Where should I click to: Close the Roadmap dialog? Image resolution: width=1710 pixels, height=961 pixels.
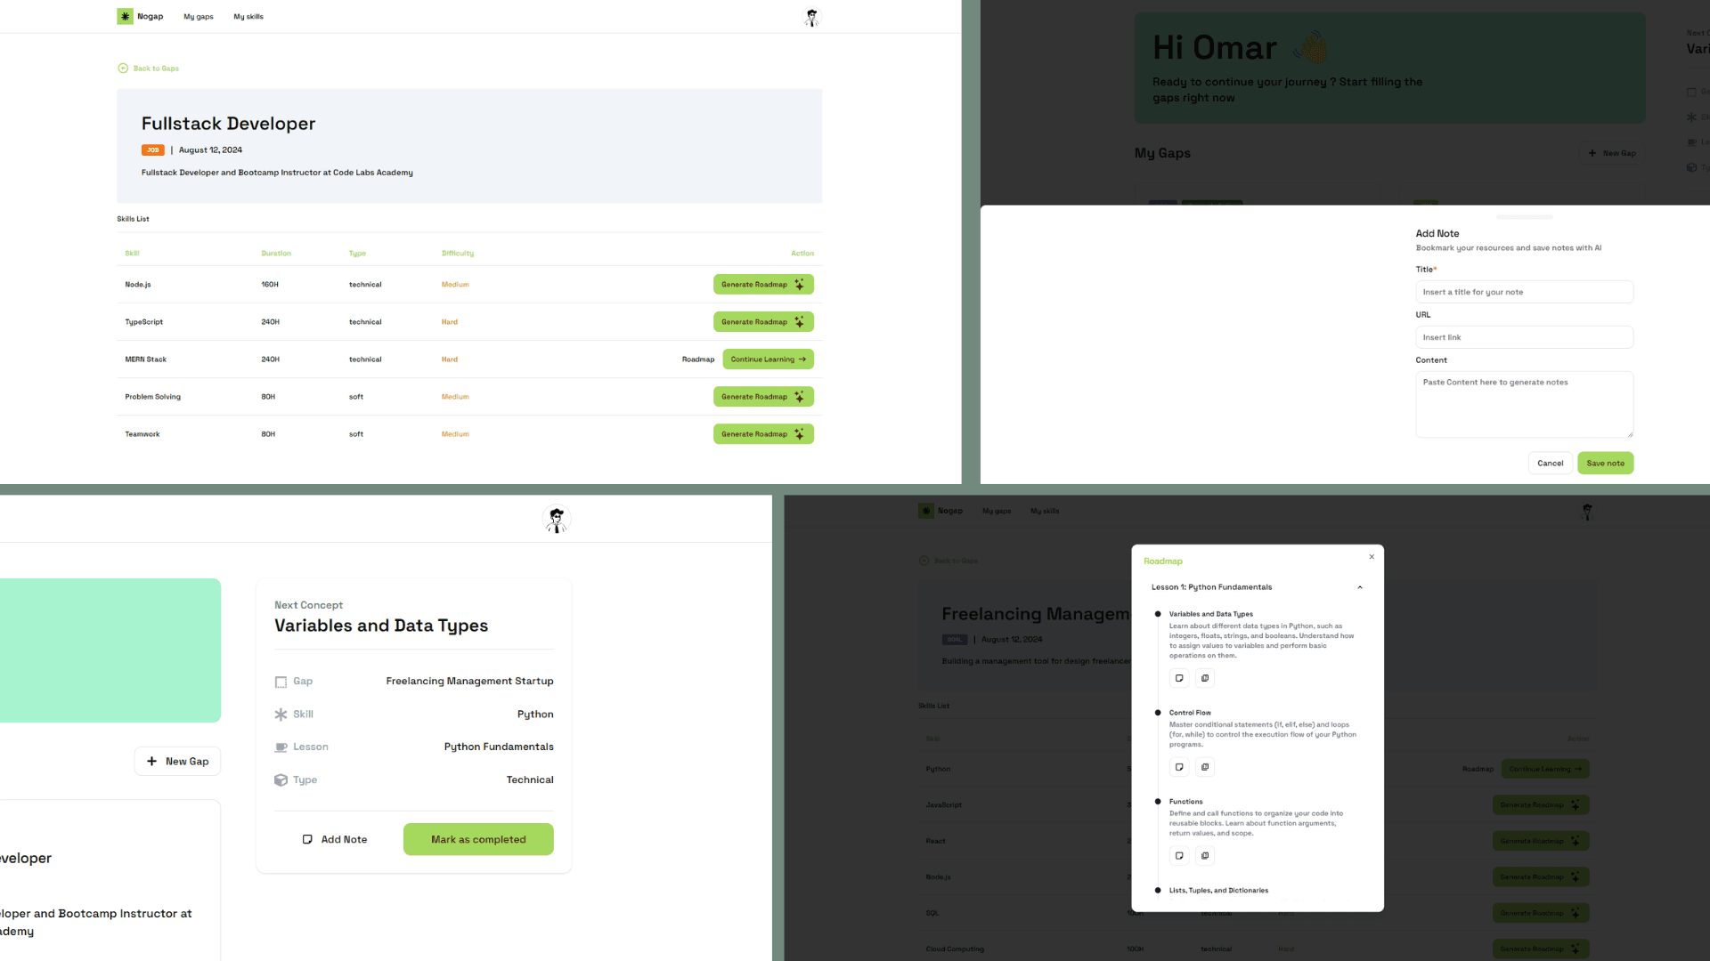[1372, 557]
